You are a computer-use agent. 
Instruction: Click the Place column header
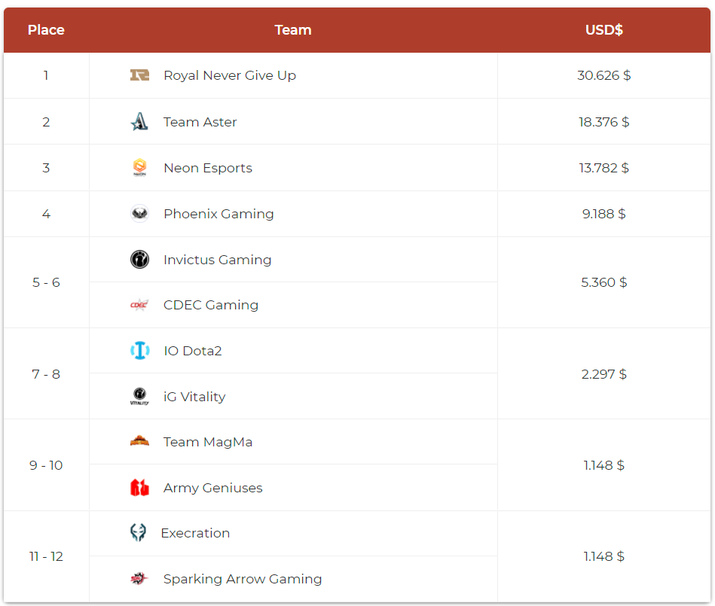point(46,30)
